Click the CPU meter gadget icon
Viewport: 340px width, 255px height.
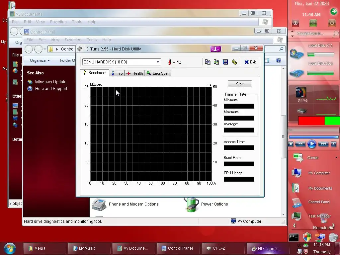coord(301,93)
